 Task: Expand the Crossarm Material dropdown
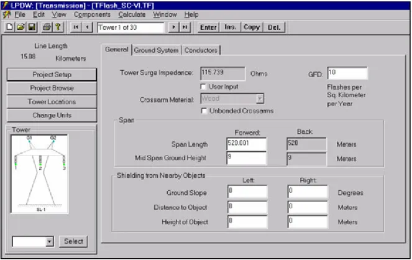pos(260,98)
